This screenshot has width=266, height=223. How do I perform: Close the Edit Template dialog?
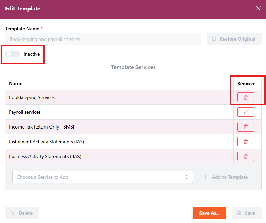(x=258, y=8)
